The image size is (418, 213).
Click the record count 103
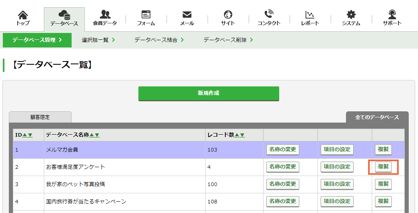coord(212,150)
